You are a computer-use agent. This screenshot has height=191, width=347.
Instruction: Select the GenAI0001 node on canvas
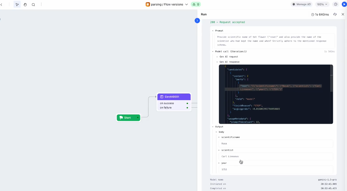174,97
